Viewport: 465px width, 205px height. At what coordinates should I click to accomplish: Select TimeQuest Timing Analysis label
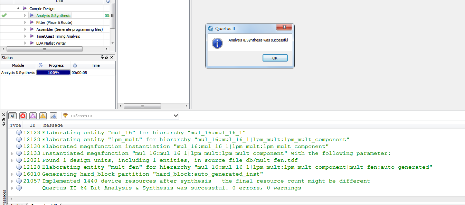coord(58,36)
